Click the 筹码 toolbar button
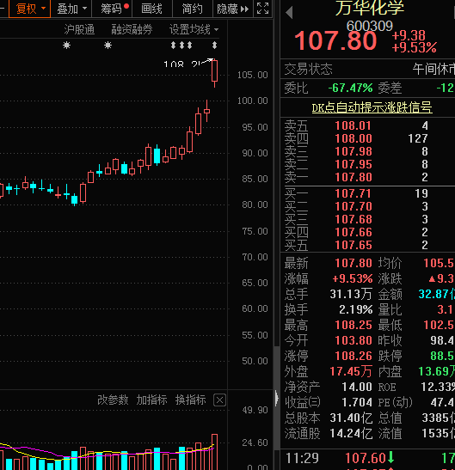 click(x=112, y=9)
